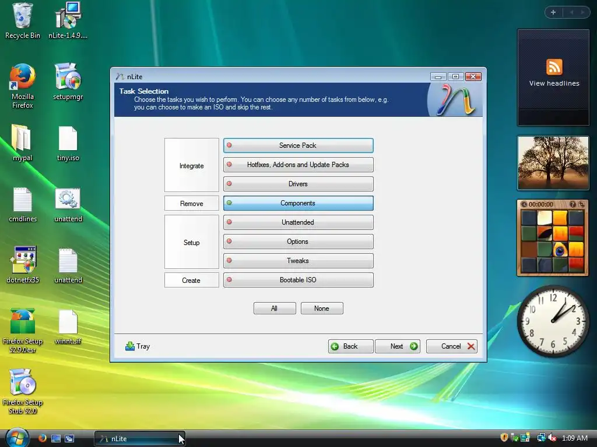Toggle the Unattended task
The width and height of the screenshot is (597, 447).
[298, 222]
